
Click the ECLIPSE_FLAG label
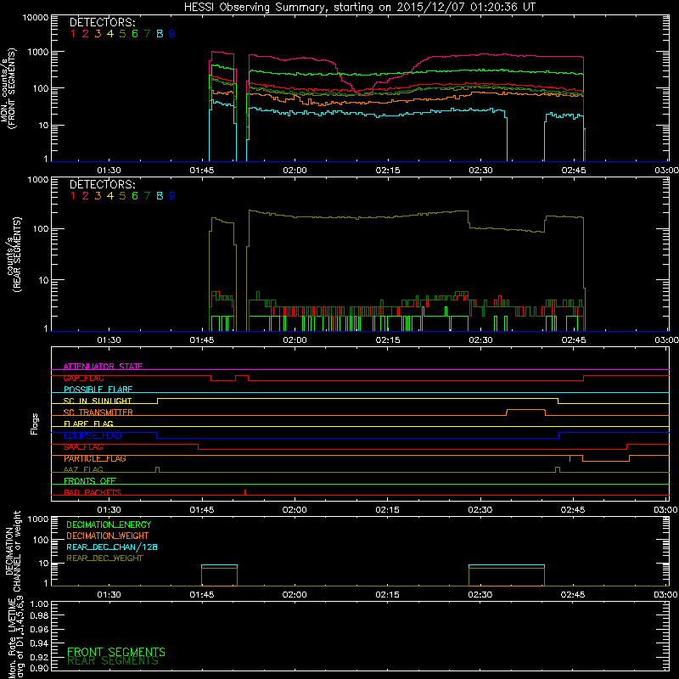coord(93,435)
